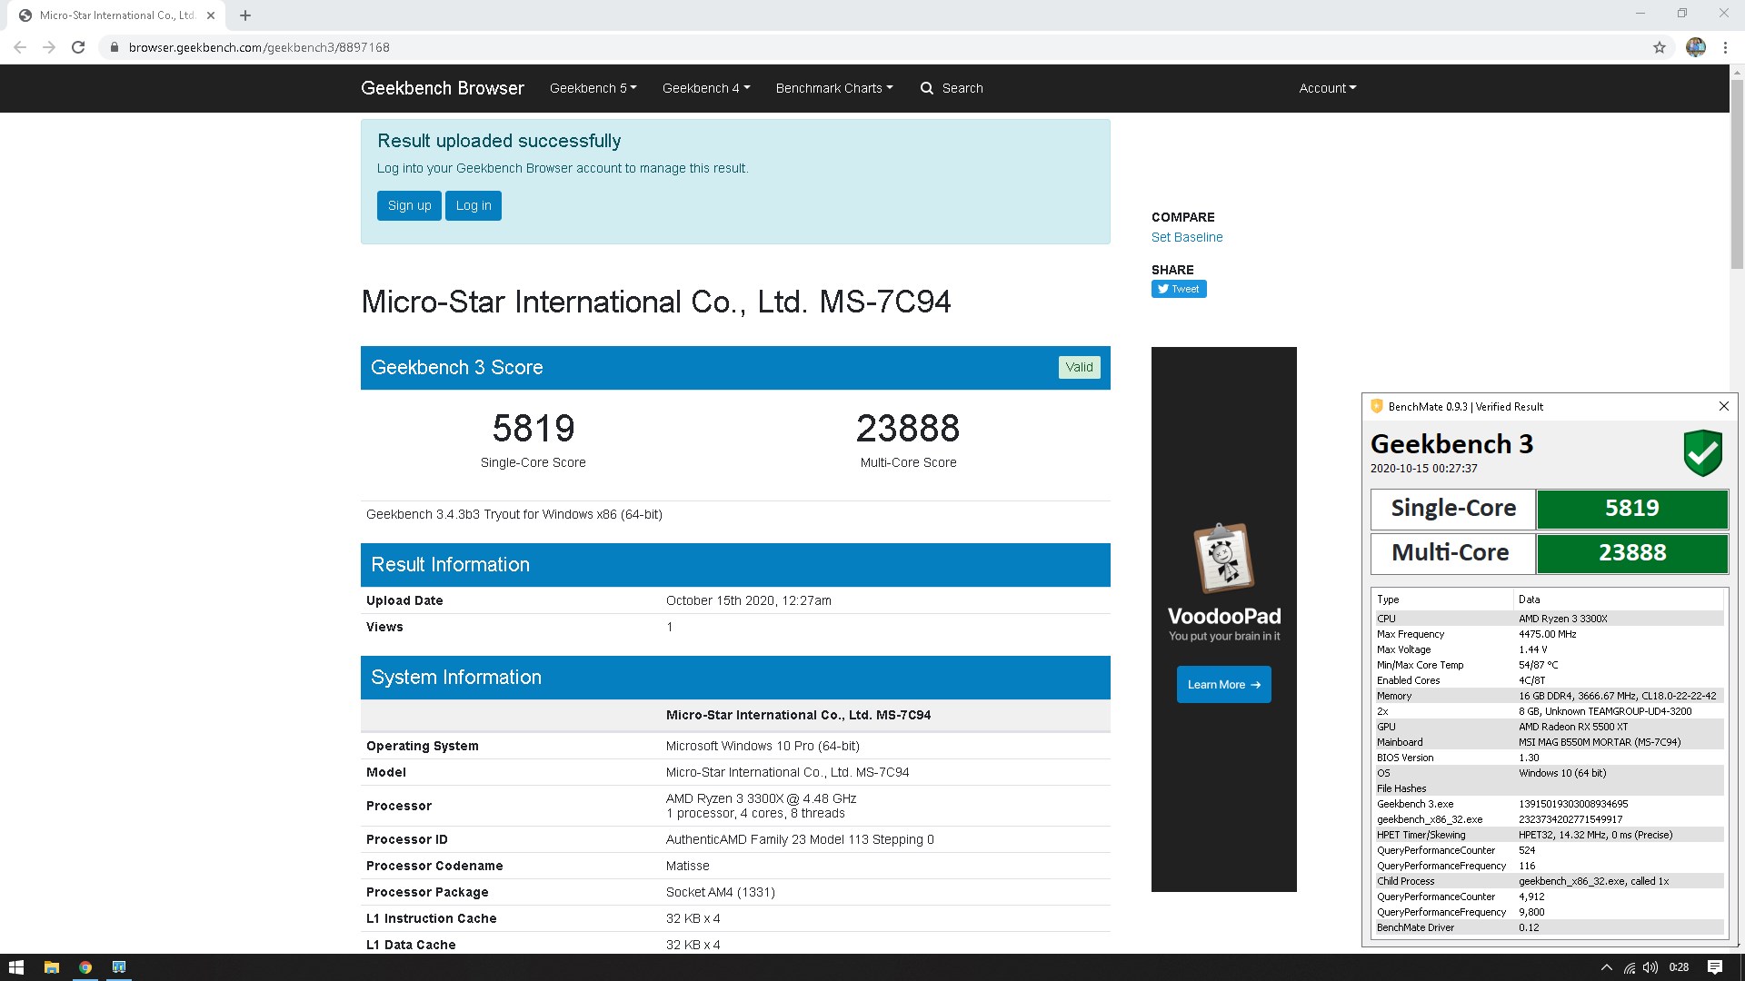The width and height of the screenshot is (1745, 981).
Task: Click the Search magnifier in navbar
Action: coord(926,88)
